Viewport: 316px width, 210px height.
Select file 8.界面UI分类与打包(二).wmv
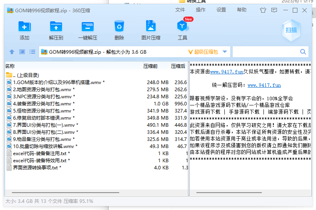coord(45,132)
